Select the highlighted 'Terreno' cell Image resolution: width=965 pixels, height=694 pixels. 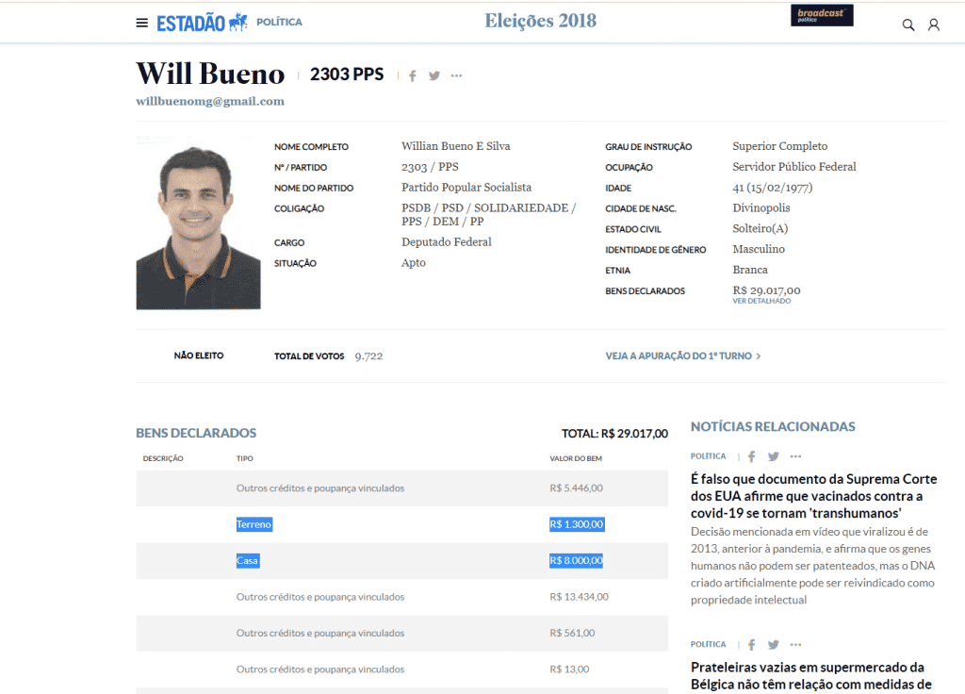point(254,524)
